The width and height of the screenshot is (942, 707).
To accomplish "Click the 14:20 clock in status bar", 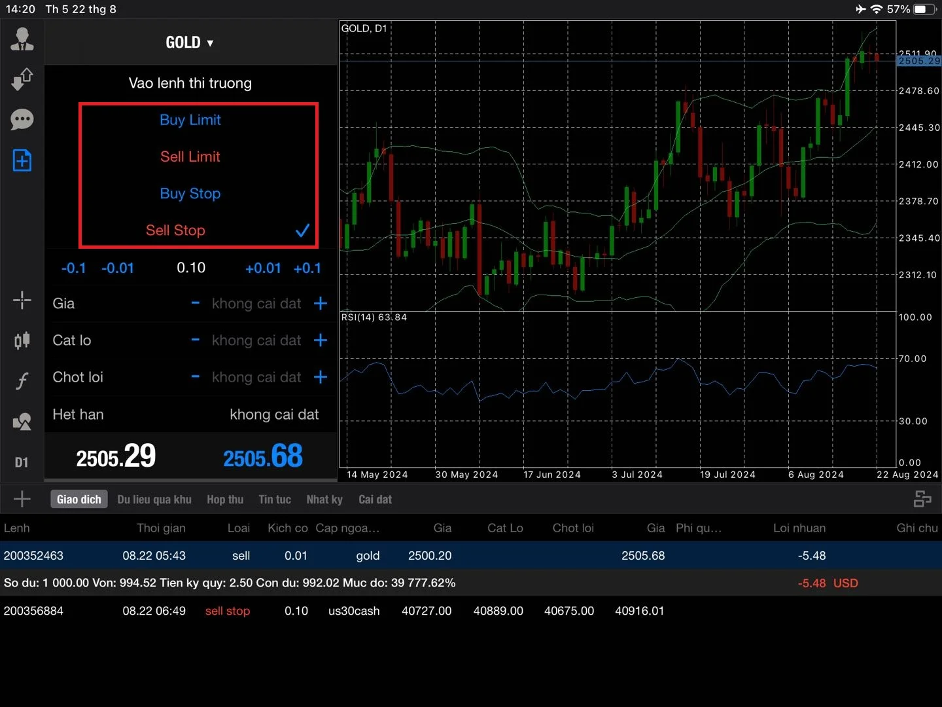I will coord(20,9).
